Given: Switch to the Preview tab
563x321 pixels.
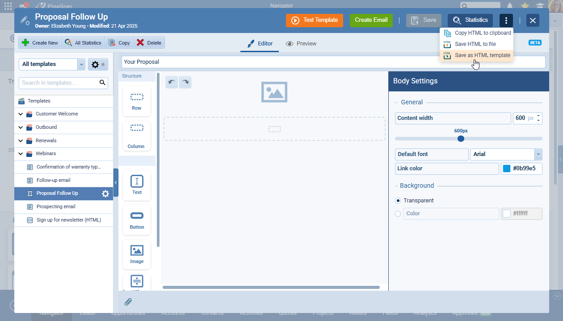Looking at the screenshot, I should coord(301,44).
